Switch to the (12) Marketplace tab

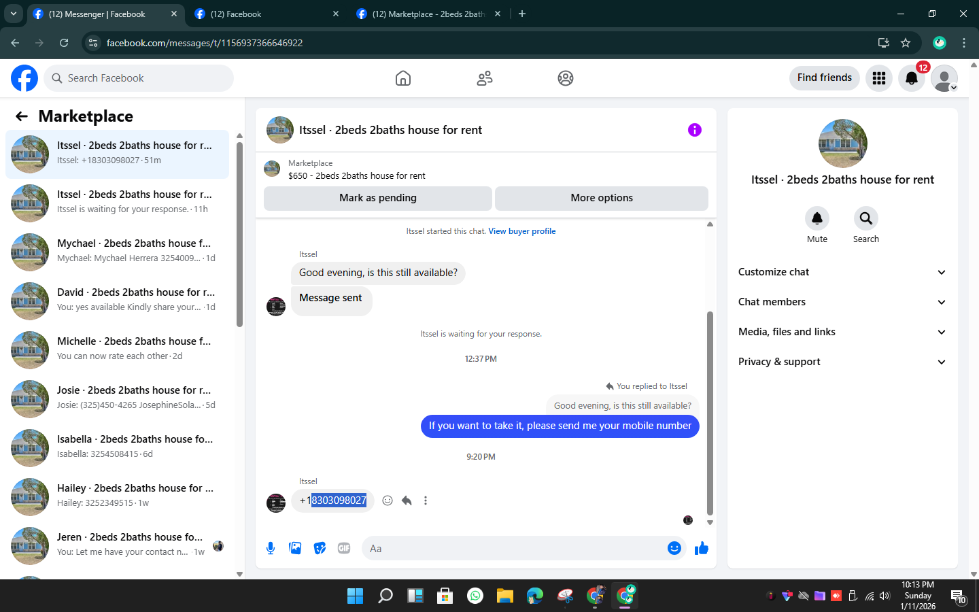tap(429, 14)
